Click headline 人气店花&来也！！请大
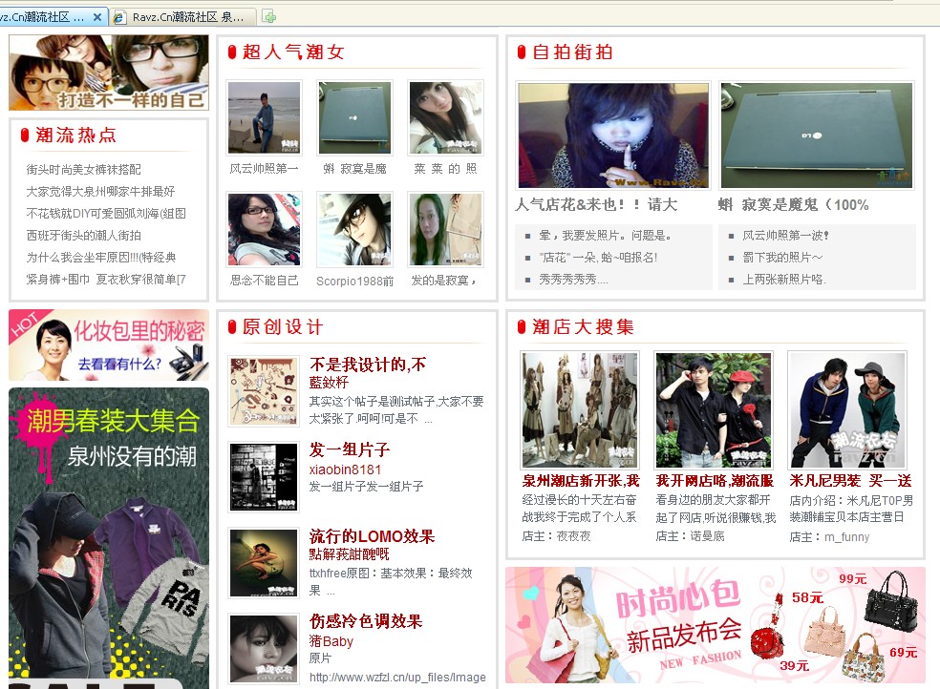Viewport: 940px width, 689px height. pos(596,205)
